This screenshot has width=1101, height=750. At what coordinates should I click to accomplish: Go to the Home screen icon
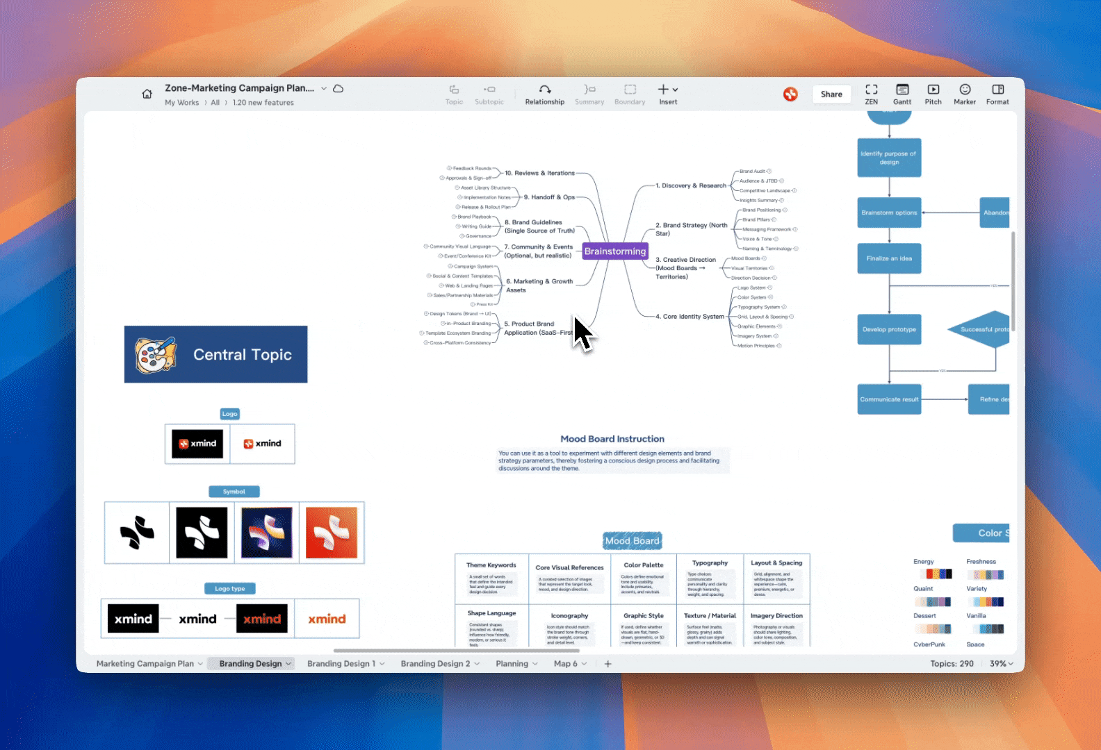pos(147,94)
